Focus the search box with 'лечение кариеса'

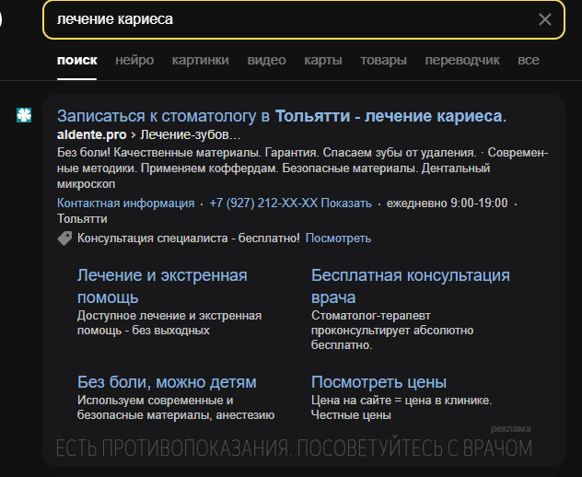tap(304, 19)
